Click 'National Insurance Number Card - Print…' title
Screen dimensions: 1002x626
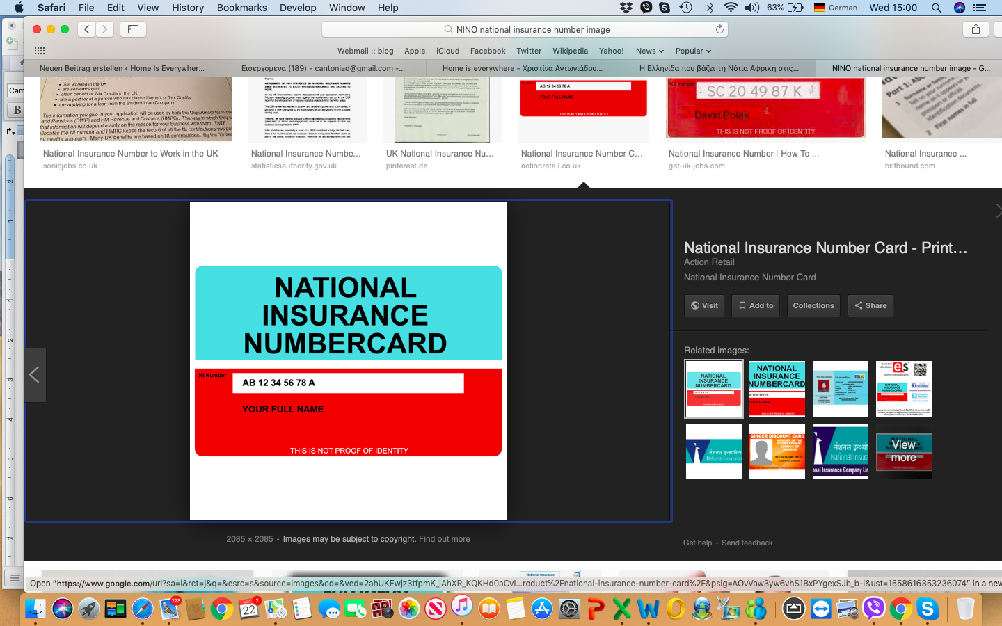click(x=825, y=248)
